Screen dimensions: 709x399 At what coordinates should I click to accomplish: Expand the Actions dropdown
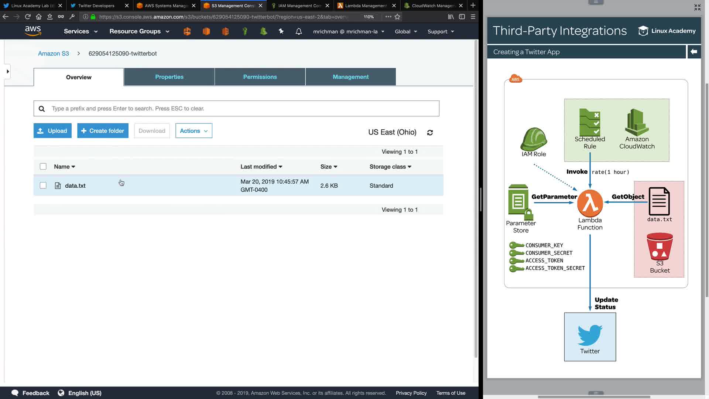(193, 131)
